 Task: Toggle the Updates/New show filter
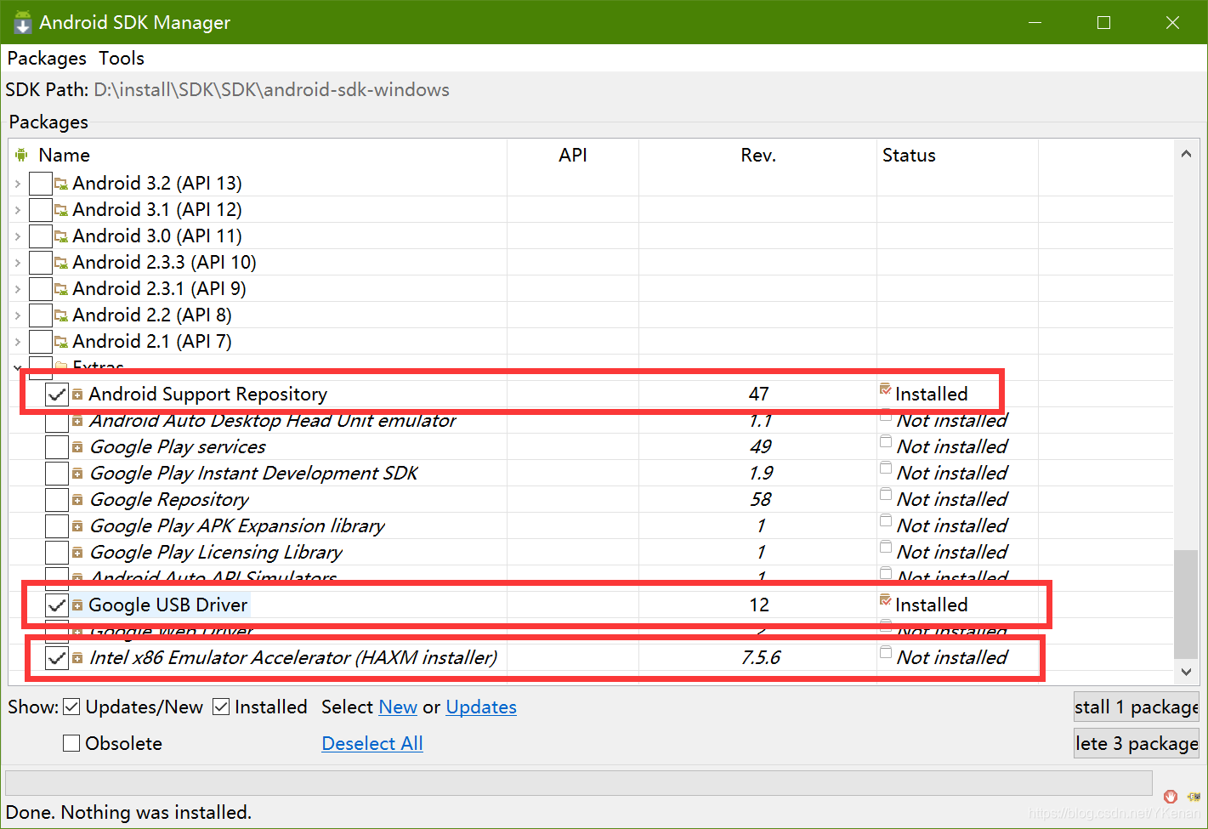click(x=72, y=707)
